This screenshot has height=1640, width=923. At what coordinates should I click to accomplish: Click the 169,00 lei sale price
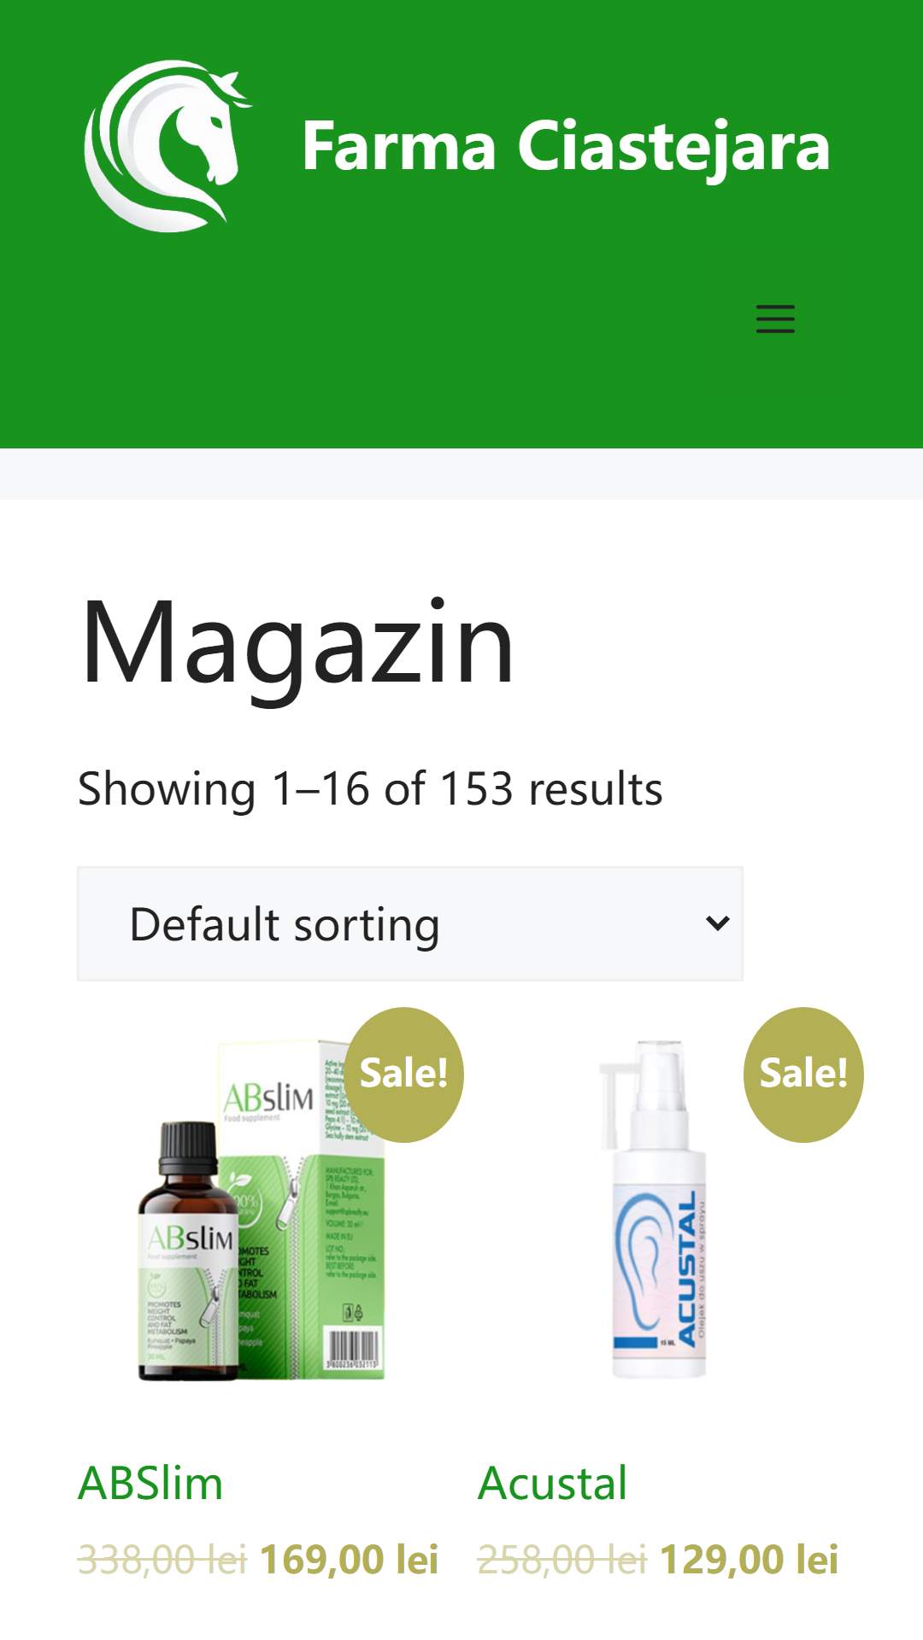(349, 1559)
